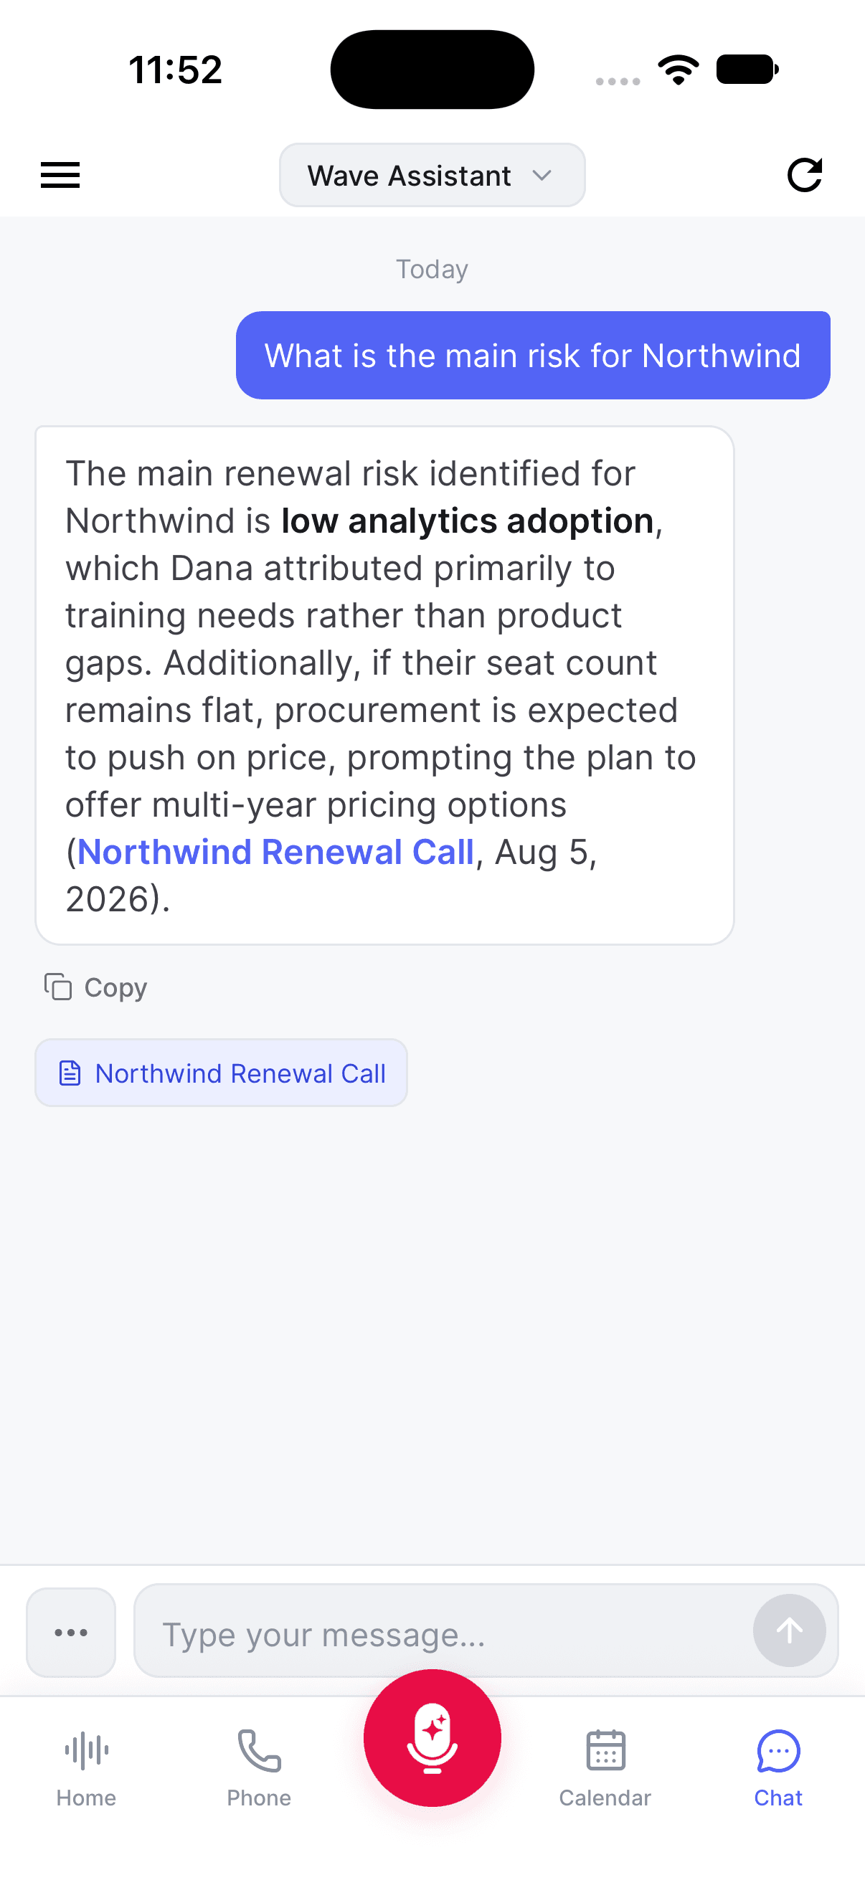Click the chevron beside Wave Assistant
The height and width of the screenshot is (1880, 865).
pos(542,176)
